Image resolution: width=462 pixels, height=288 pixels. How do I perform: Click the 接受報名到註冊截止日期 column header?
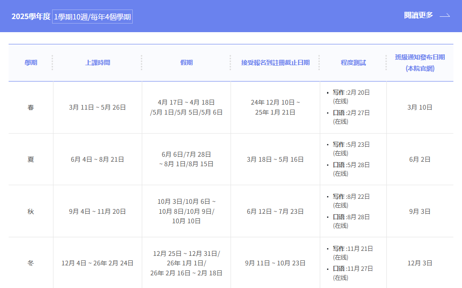[275, 62]
